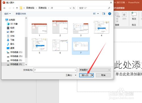Select 本地磁盘 (E:) drive
The height and width of the screenshot is (103, 142).
[14, 60]
